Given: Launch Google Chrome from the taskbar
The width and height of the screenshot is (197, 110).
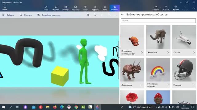Looking at the screenshot, I should pyautogui.click(x=76, y=107).
